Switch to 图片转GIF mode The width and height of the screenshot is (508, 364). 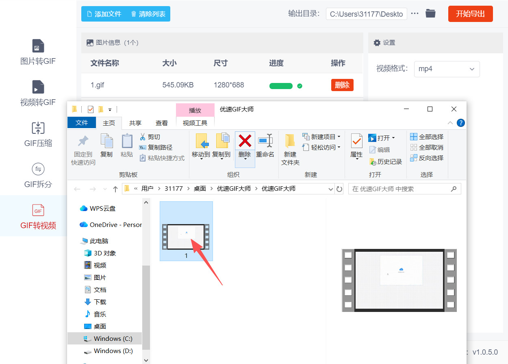(x=38, y=53)
